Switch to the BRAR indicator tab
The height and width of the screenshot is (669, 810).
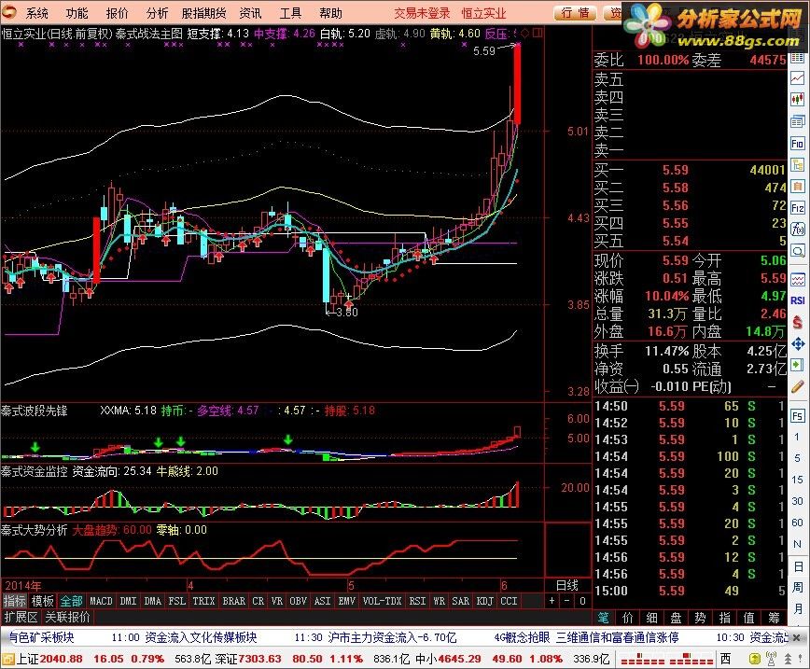click(x=234, y=601)
